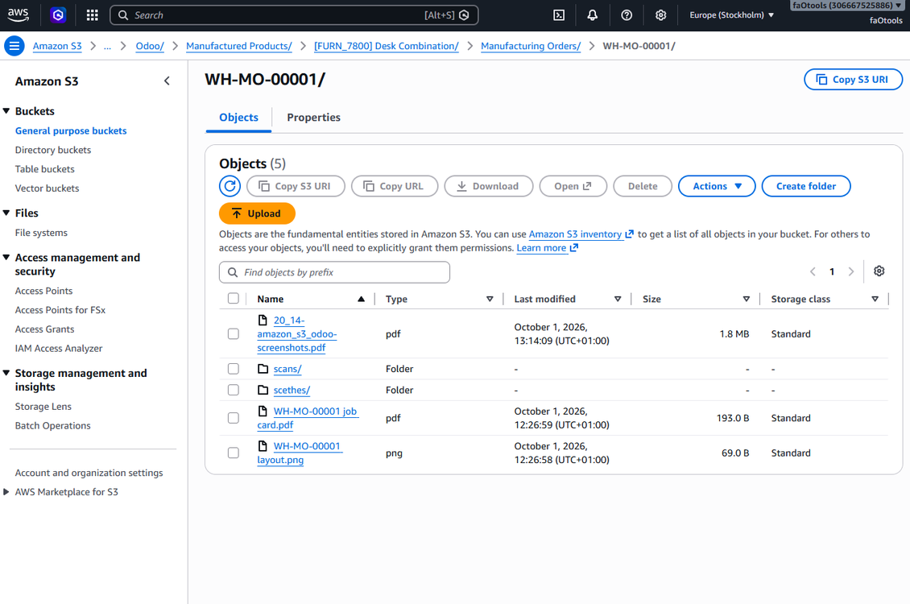Open Directory buckets
This screenshot has height=604, width=910.
53,150
